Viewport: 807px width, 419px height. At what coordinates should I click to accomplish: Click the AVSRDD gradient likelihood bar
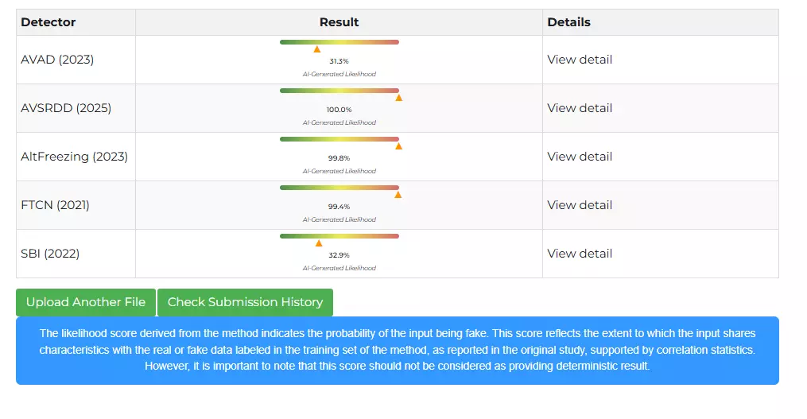[339, 91]
